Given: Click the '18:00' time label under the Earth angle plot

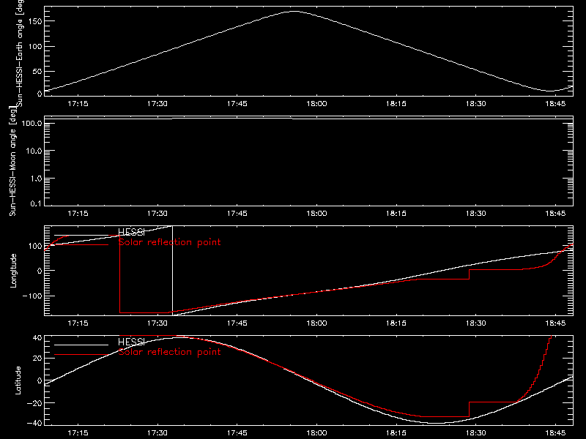Looking at the screenshot, I should point(316,104).
